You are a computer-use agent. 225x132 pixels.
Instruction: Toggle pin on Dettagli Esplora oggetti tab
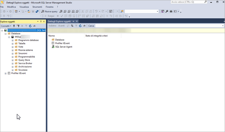click(x=73, y=21)
